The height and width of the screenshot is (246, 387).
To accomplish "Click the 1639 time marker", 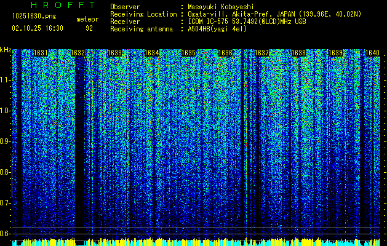I will point(336,53).
